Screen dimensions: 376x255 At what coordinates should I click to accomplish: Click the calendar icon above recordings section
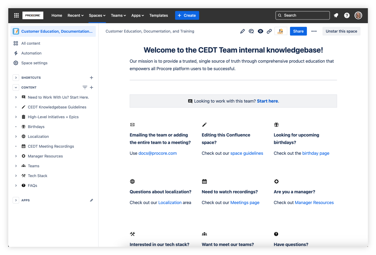point(204,181)
